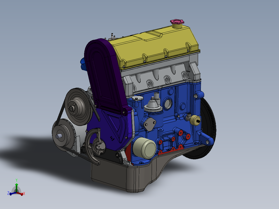This screenshot has height=209, width=279.
Task: Select the pink oil filler cap
Action: (177, 21)
